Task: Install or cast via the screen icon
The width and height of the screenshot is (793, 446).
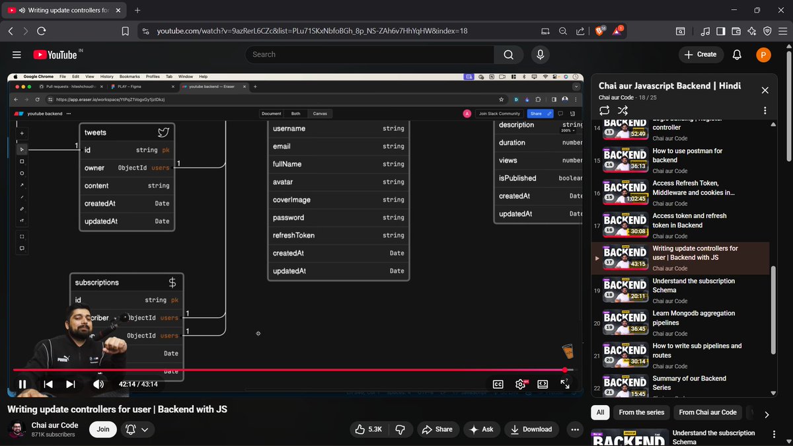Action: [545, 31]
